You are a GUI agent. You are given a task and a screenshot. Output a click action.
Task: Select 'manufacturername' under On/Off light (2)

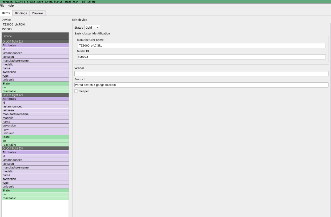(35, 114)
